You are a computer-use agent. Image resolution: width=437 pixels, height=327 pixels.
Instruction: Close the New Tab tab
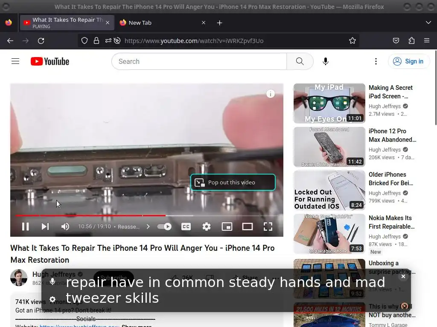coord(204,23)
